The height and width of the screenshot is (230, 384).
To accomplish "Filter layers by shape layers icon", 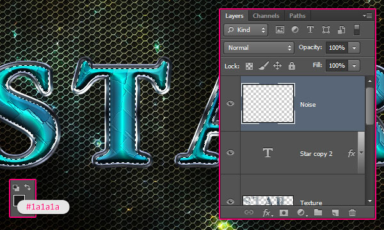I will 326,30.
